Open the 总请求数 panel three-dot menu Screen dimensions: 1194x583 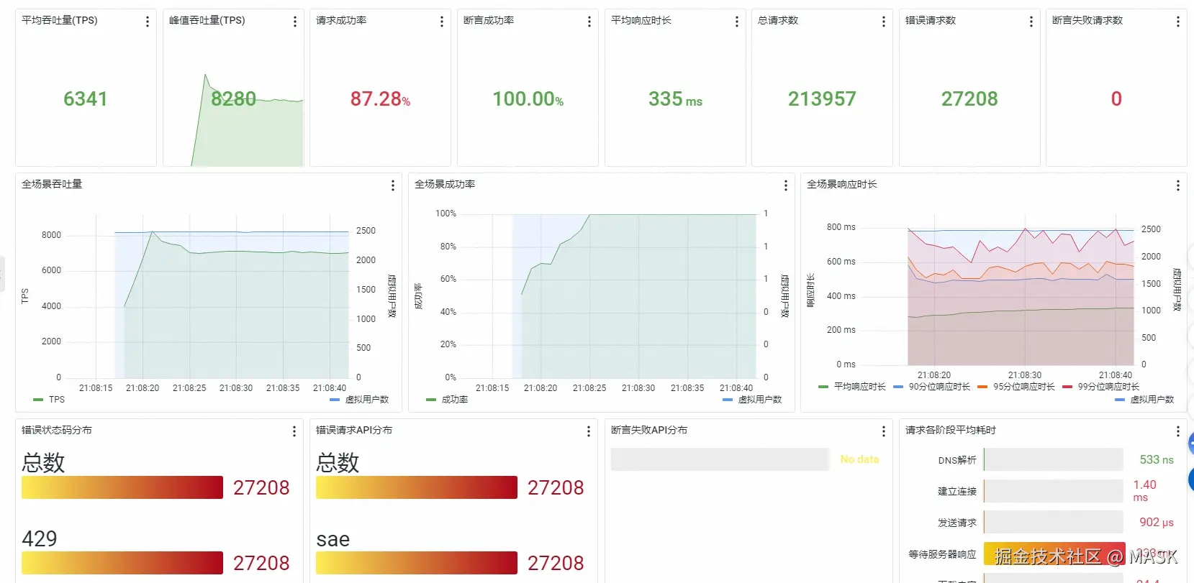[x=884, y=22]
